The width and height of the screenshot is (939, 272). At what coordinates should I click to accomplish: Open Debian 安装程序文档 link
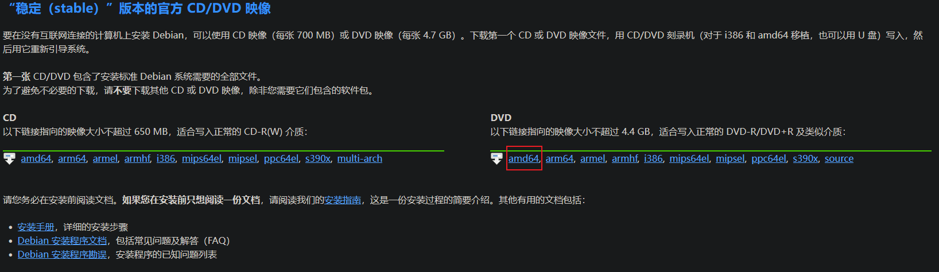pos(62,241)
